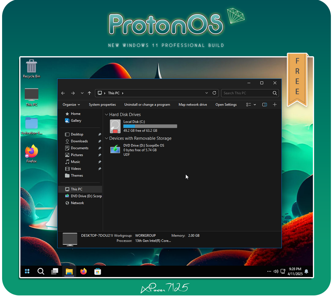Select the This PC desktop icon

31,97
